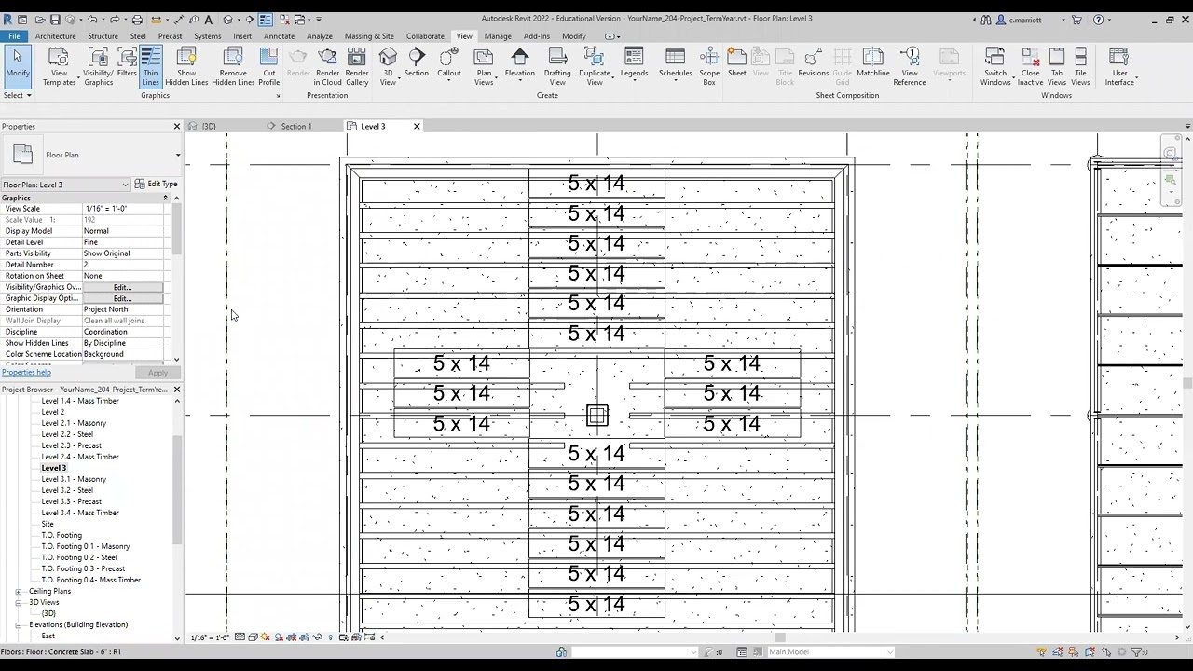Open the File menu
This screenshot has width=1193, height=671.
coord(14,36)
